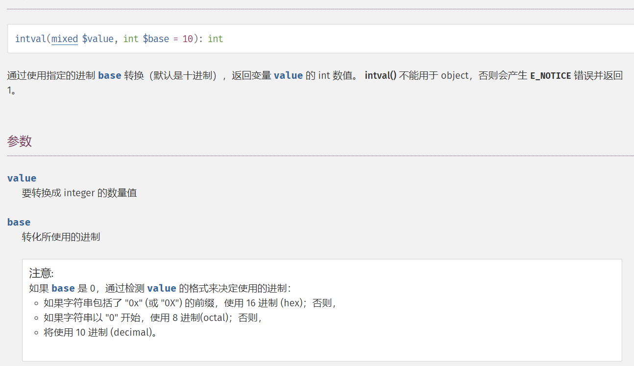Click the "value" parameter term under 参数
The image size is (634, 366).
[22, 178]
